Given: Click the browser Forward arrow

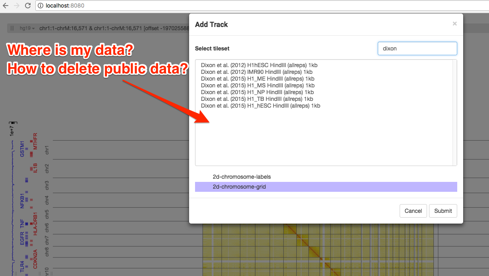Looking at the screenshot, I should click(17, 6).
